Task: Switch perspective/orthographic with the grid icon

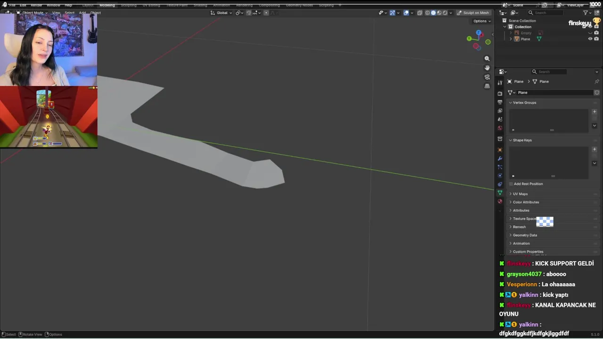Action: click(487, 86)
